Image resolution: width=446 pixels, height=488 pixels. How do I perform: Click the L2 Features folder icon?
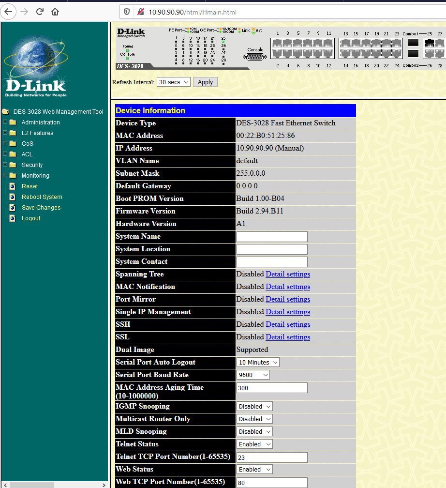click(13, 133)
